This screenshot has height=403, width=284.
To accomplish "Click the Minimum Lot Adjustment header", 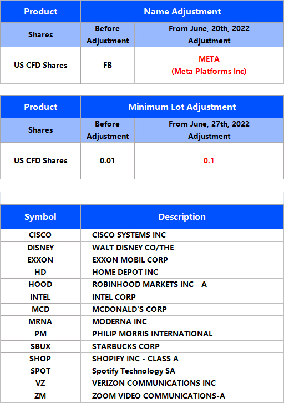I will (x=182, y=107).
